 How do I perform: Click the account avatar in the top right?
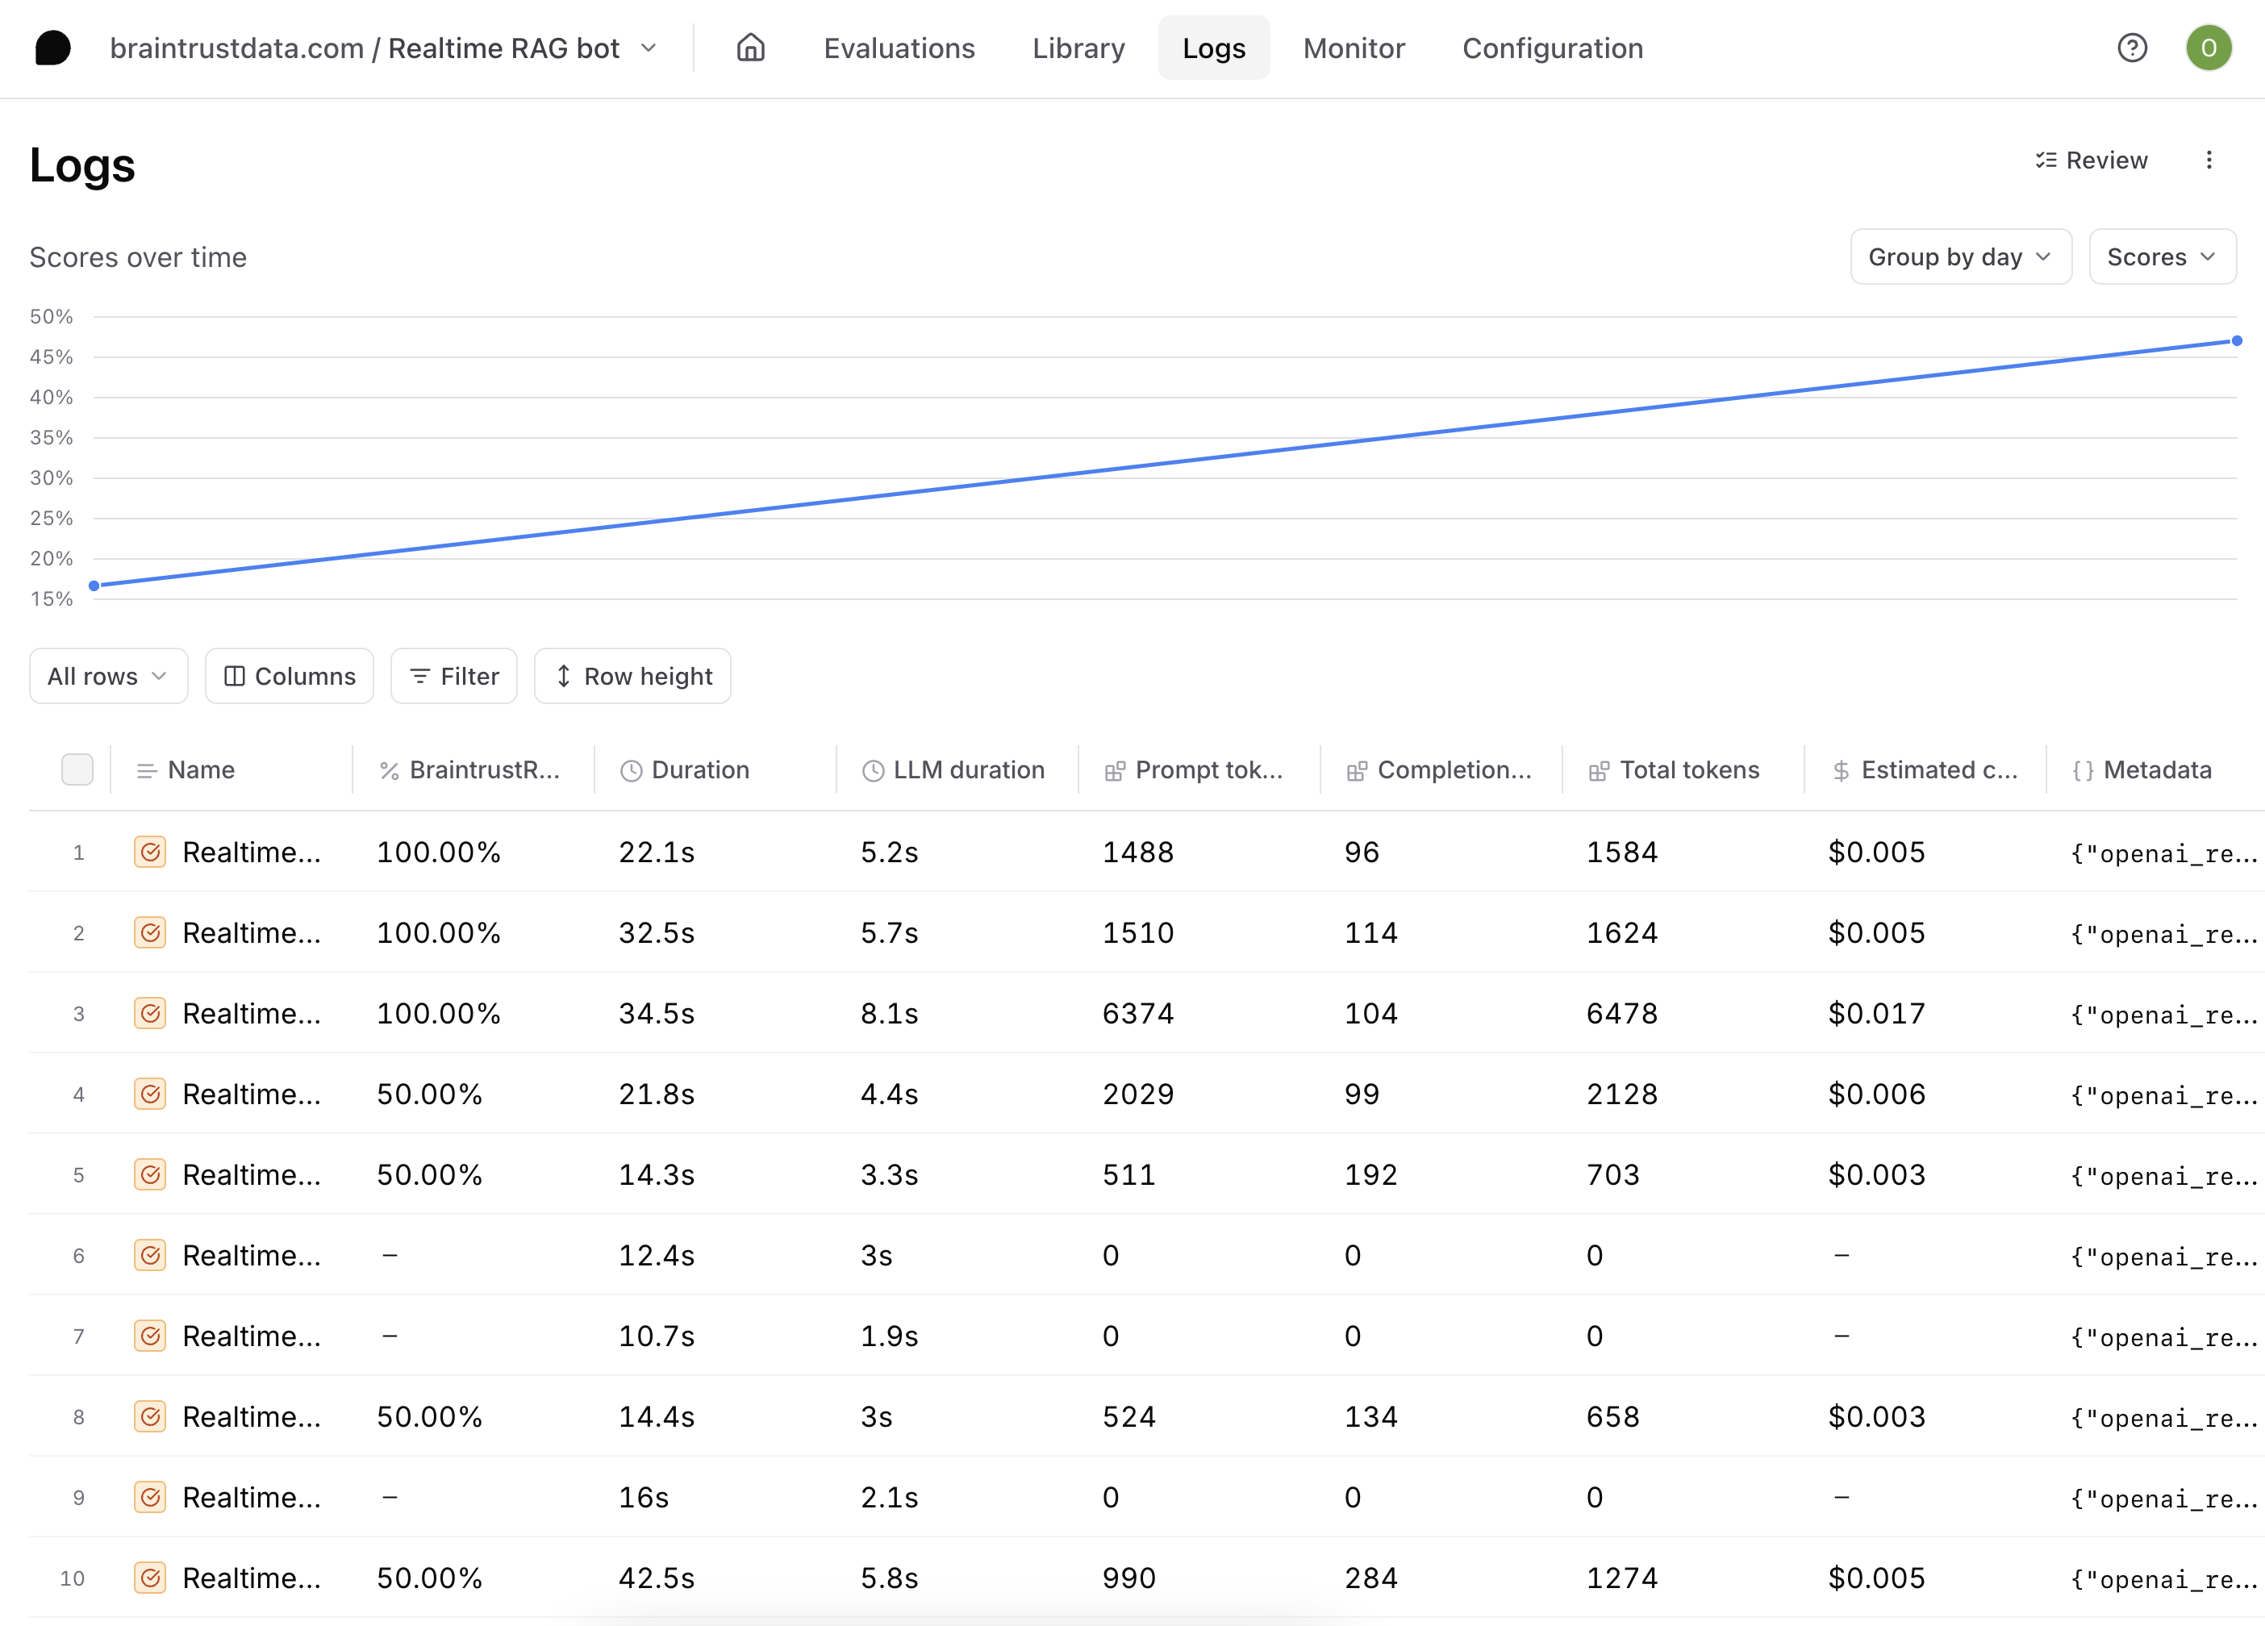coord(2208,48)
